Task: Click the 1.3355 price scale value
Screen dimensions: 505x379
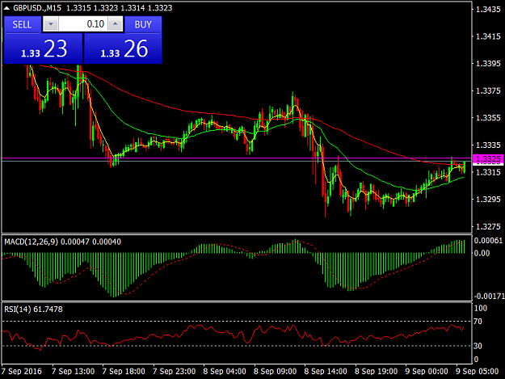Action: pos(488,118)
